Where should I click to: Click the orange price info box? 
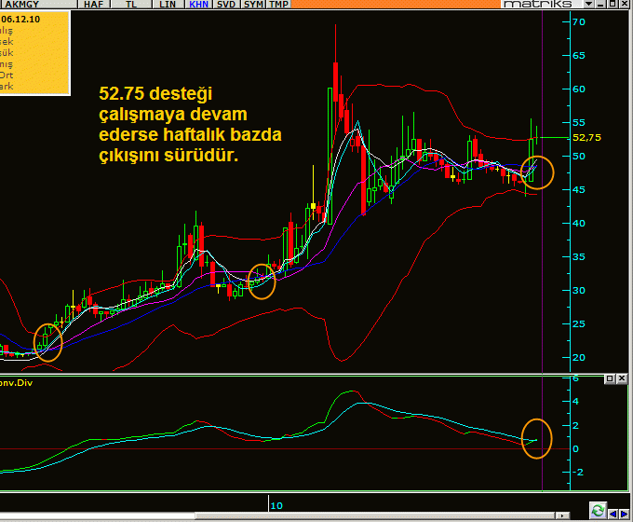coord(34,52)
